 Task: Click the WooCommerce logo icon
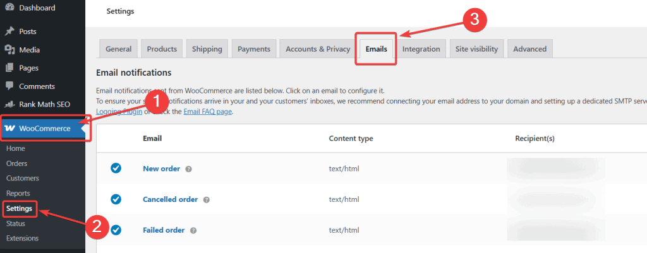coord(10,128)
